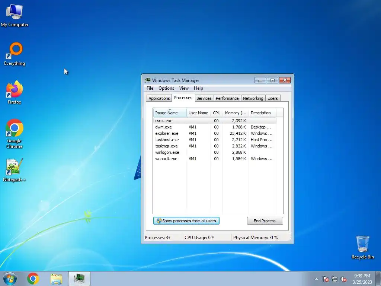Viewport: 381px width, 286px height.
Task: Select the taskhost.exe process
Action: tap(215, 140)
